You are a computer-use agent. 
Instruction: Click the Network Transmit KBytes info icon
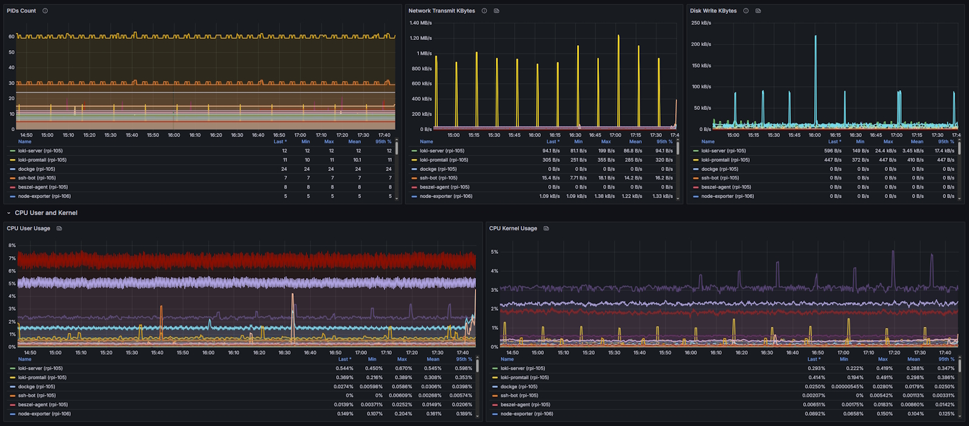(x=484, y=11)
